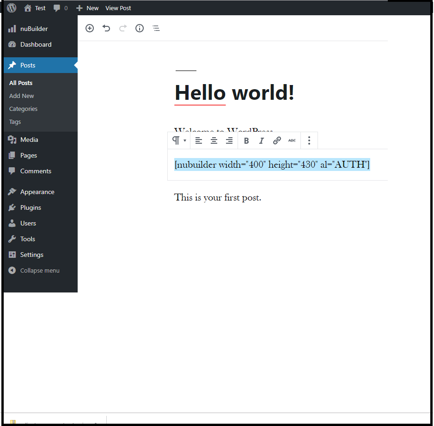Go to the Appearance menu item

[x=37, y=192]
